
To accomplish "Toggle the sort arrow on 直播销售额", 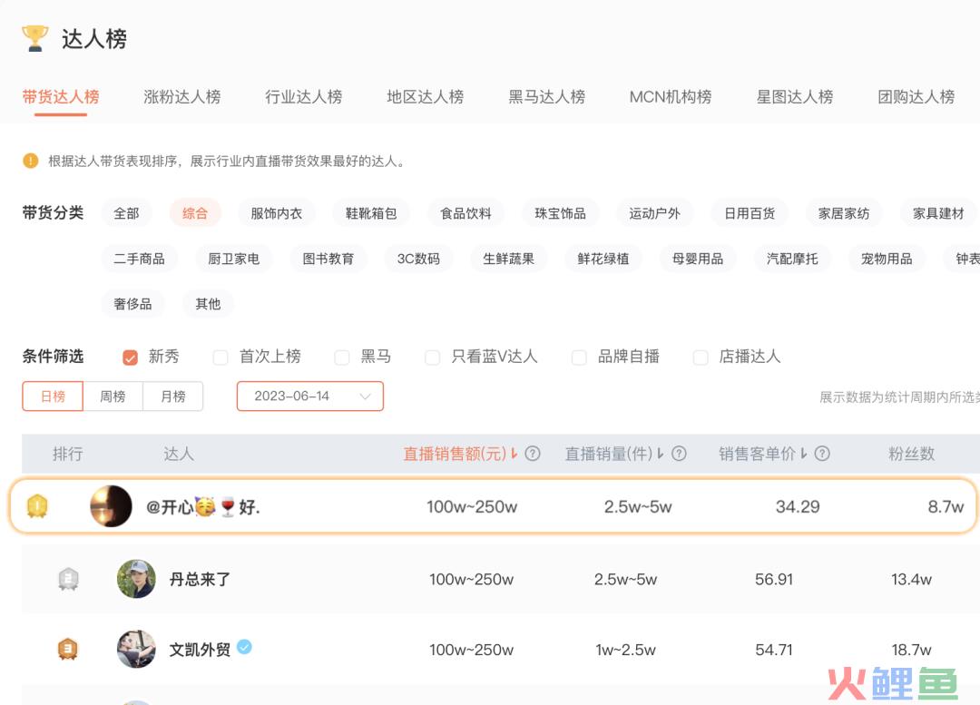I will pyautogui.click(x=514, y=454).
